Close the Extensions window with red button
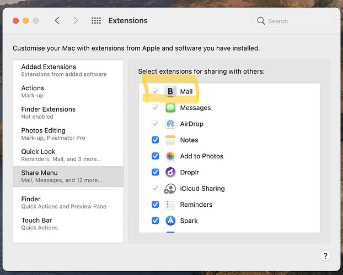 click(x=15, y=21)
